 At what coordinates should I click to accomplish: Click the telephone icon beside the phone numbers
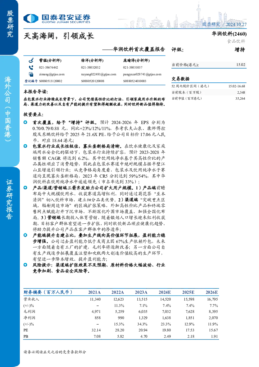click(x=31, y=67)
